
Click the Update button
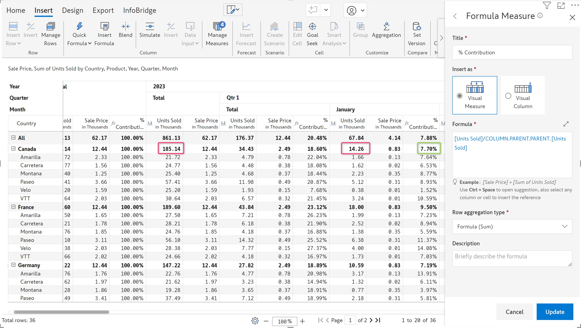[555, 312]
